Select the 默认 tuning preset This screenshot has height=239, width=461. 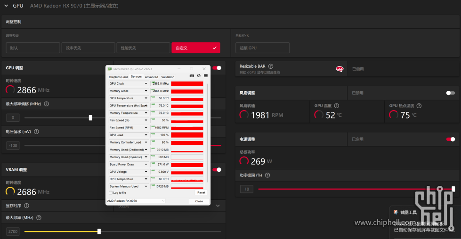coord(33,48)
